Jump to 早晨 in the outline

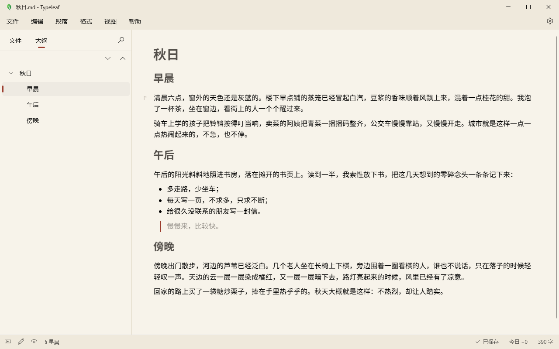point(66,89)
